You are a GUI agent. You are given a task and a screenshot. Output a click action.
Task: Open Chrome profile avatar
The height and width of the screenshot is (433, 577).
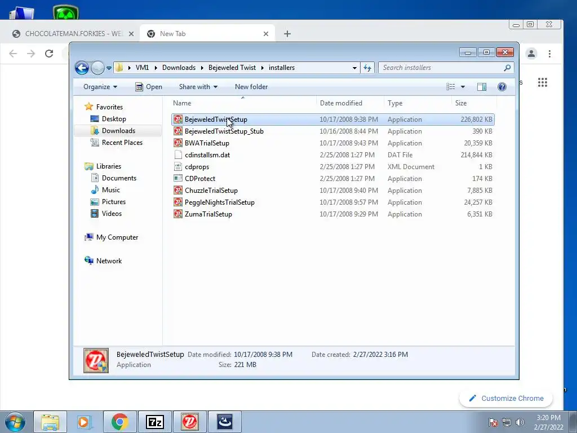click(531, 54)
